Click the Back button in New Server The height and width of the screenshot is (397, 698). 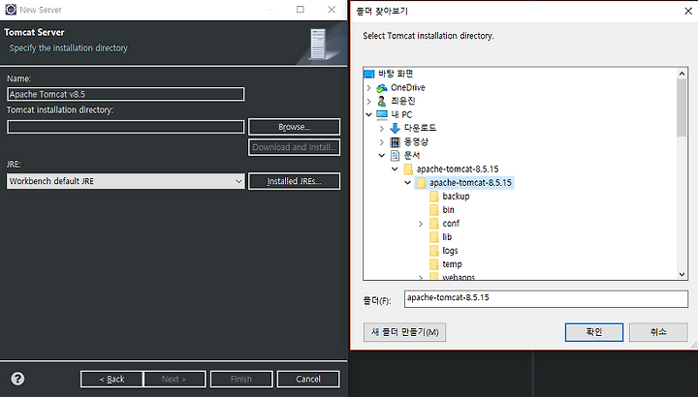click(x=111, y=379)
